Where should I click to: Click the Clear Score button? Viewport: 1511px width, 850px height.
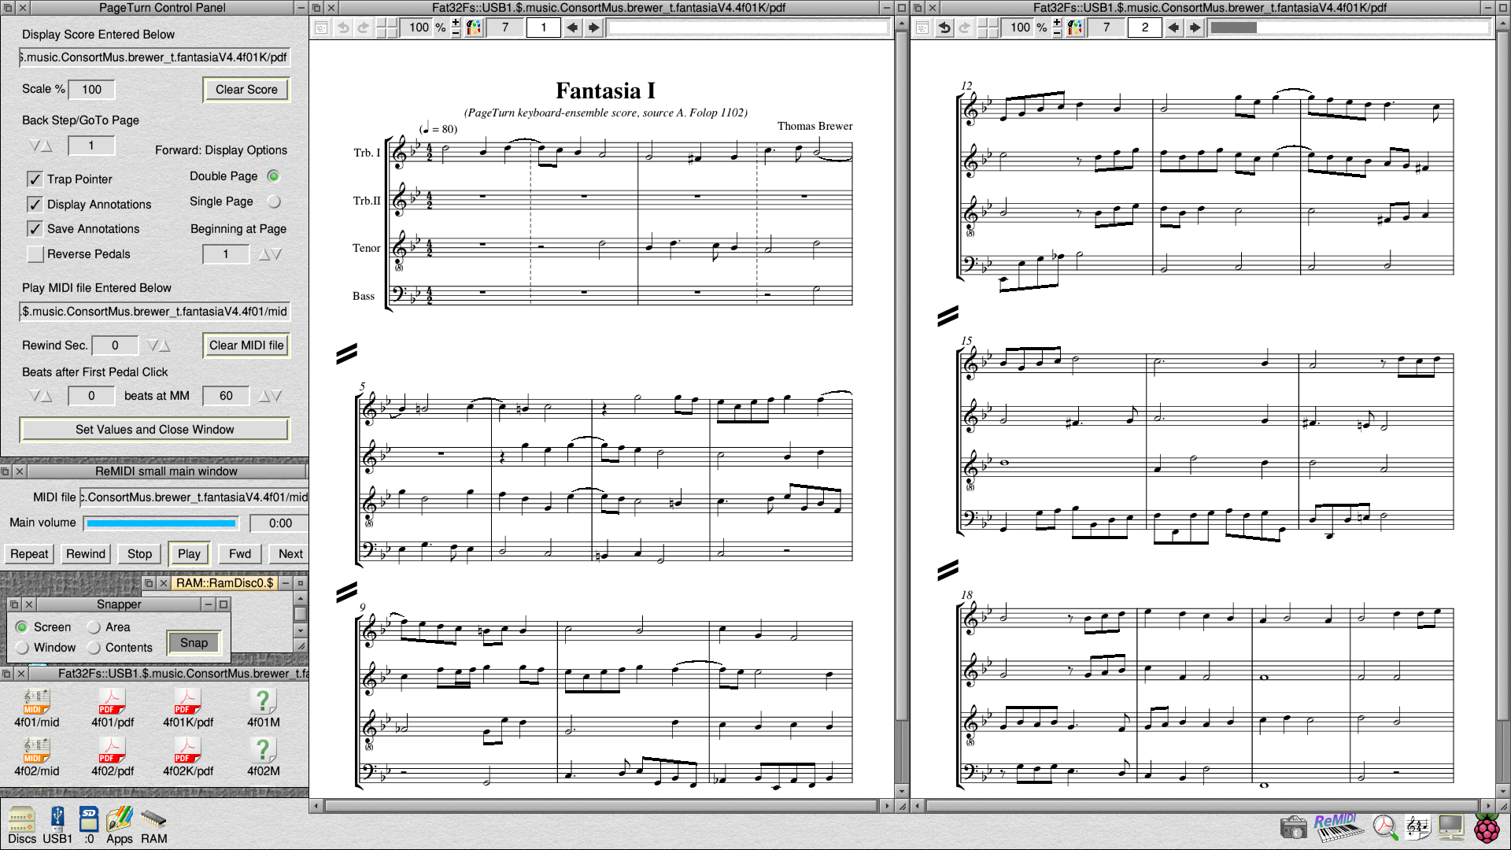[246, 90]
